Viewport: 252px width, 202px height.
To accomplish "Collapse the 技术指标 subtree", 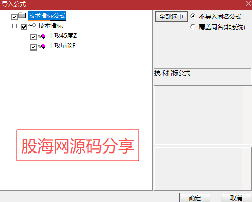I will pyautogui.click(x=14, y=26).
